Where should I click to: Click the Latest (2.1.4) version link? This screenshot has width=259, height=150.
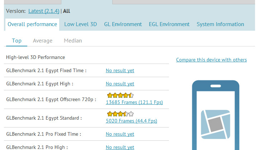pos(44,11)
